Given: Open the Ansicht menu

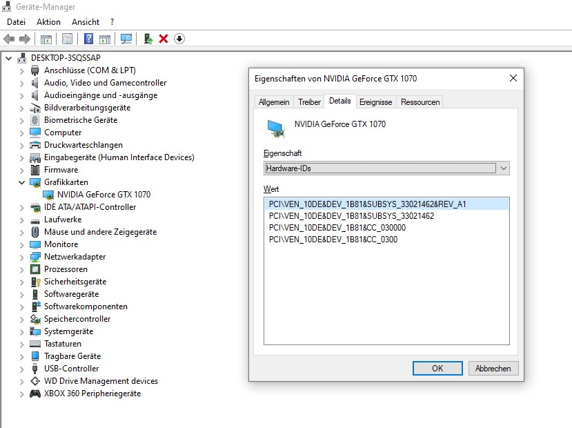Looking at the screenshot, I should click(86, 22).
